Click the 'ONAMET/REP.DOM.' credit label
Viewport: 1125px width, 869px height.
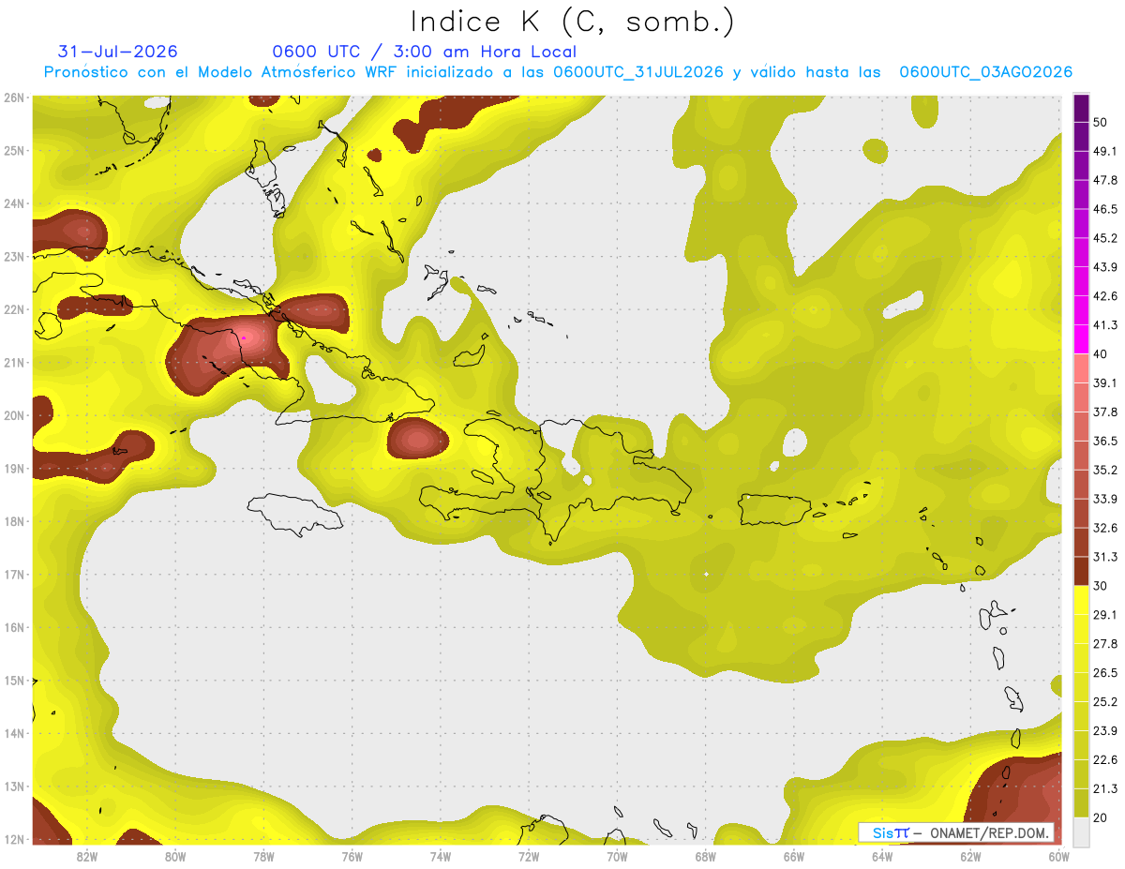point(989,832)
